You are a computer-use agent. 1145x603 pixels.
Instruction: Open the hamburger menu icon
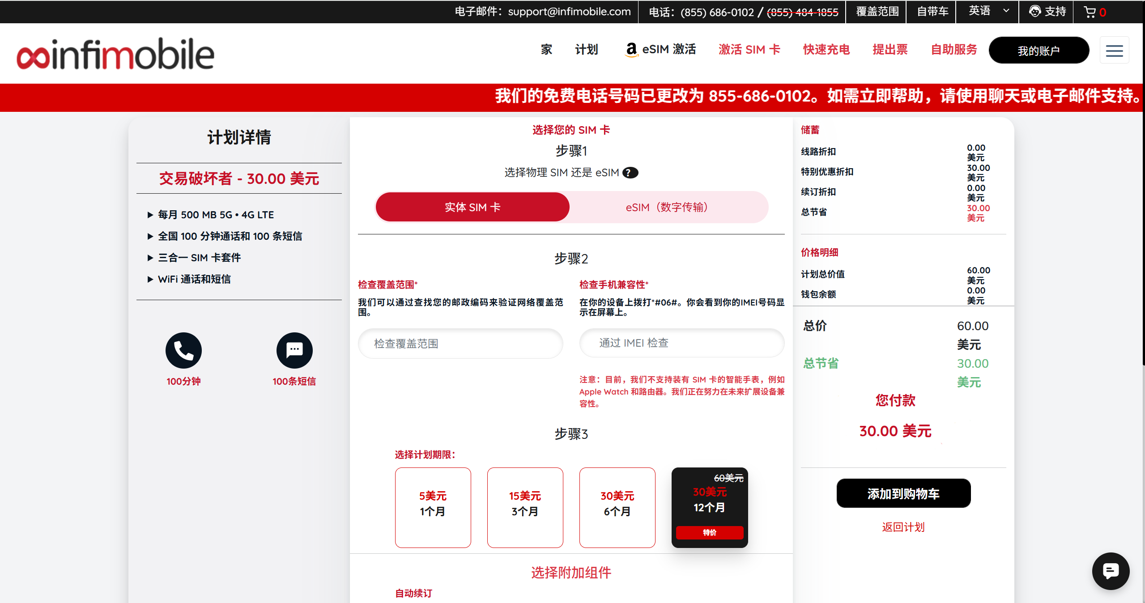pos(1114,51)
